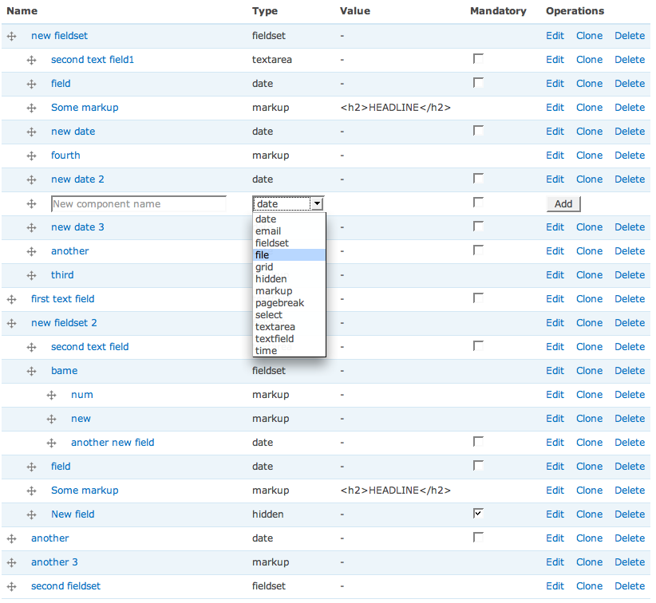Click the move handle for bame fieldset
The image size is (656, 603).
tap(31, 371)
